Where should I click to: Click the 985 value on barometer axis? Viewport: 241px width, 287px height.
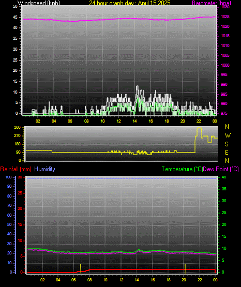pos(224,94)
